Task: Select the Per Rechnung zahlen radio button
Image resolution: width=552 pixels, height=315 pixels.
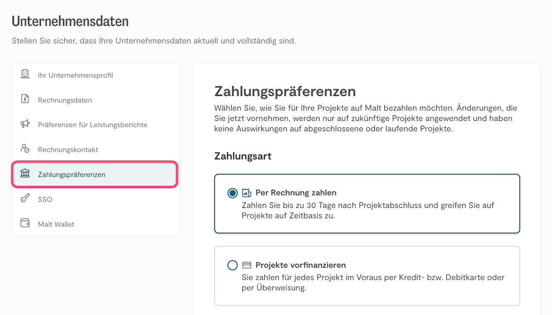Action: pos(232,193)
